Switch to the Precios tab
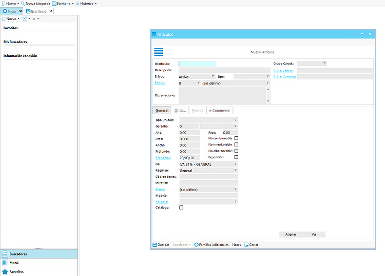The width and height of the screenshot is (385, 276). click(x=198, y=111)
